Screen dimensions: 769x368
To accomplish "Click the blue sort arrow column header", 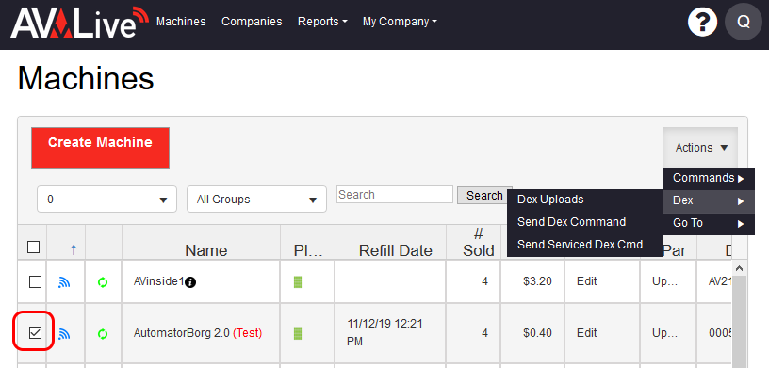I will 74,250.
